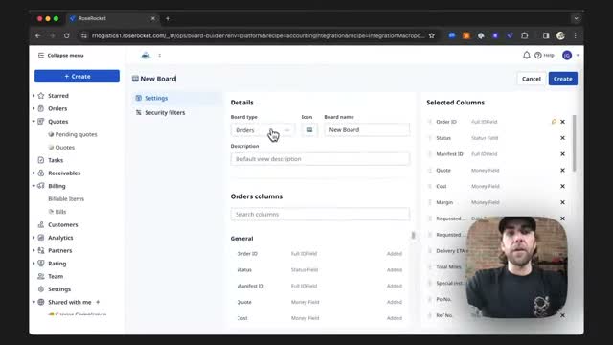Click the Tasks checkbox icon
The width and height of the screenshot is (613, 345).
point(41,160)
